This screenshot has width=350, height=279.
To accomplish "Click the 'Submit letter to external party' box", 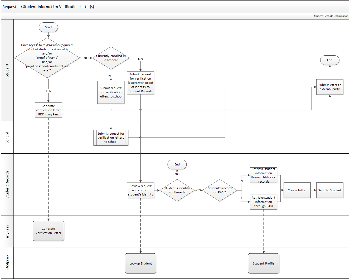I will pyautogui.click(x=330, y=87).
